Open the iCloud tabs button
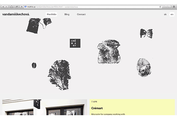Screen dimensions: 177x119 coord(12,6)
